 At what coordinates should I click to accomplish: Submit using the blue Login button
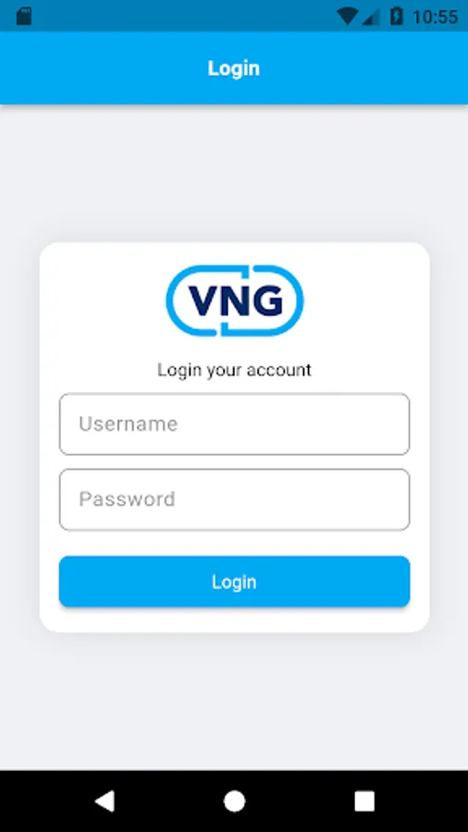click(x=235, y=581)
